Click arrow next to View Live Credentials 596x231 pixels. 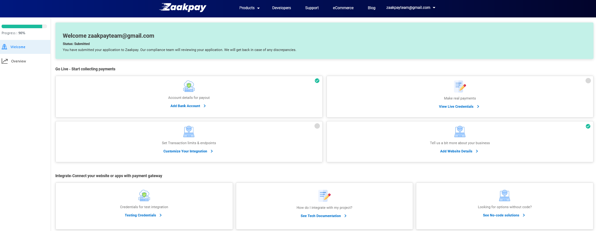pyautogui.click(x=478, y=106)
